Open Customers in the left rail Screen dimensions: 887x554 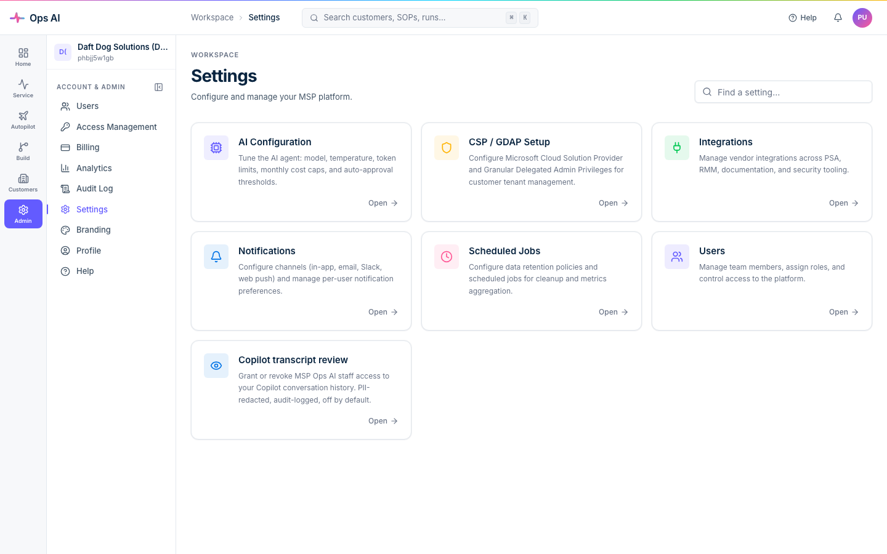[23, 183]
